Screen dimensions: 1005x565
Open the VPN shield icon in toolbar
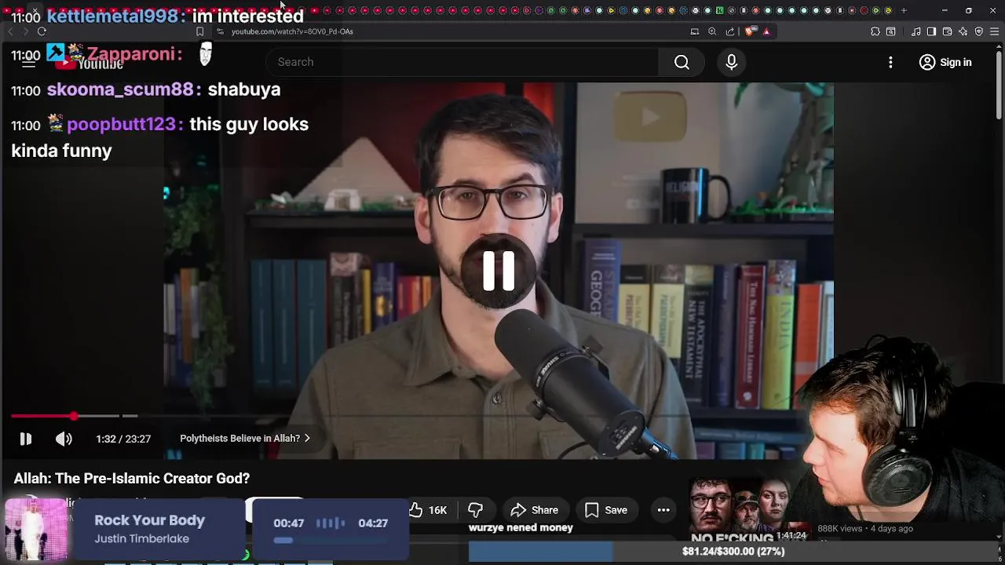pyautogui.click(x=978, y=31)
